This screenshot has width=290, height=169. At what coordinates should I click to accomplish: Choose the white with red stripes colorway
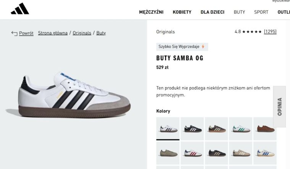tap(192, 153)
